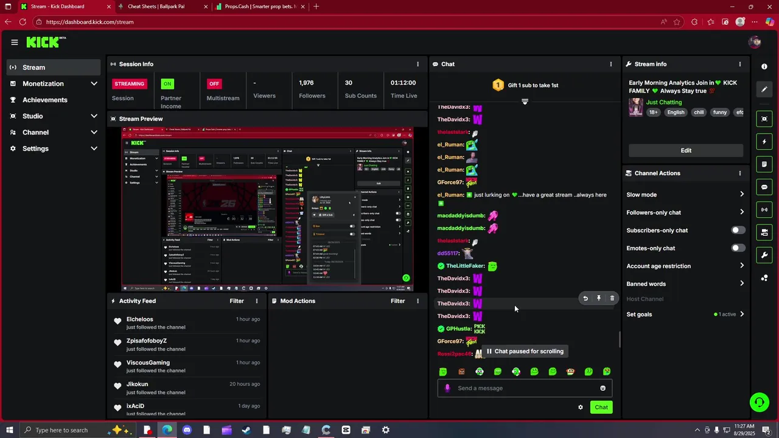Click the lightning bolt icon in right sidebar
This screenshot has height=438, width=779.
[764, 142]
